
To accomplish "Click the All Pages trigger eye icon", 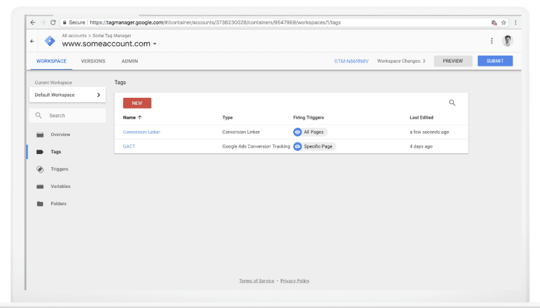I will coord(298,132).
